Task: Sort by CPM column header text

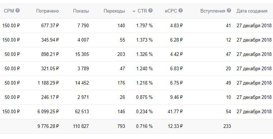Action: [9, 11]
